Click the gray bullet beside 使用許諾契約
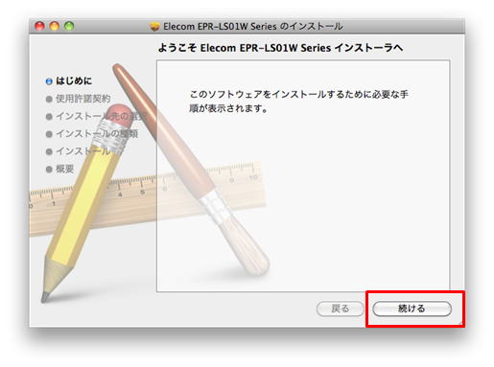The height and width of the screenshot is (367, 494). click(49, 99)
